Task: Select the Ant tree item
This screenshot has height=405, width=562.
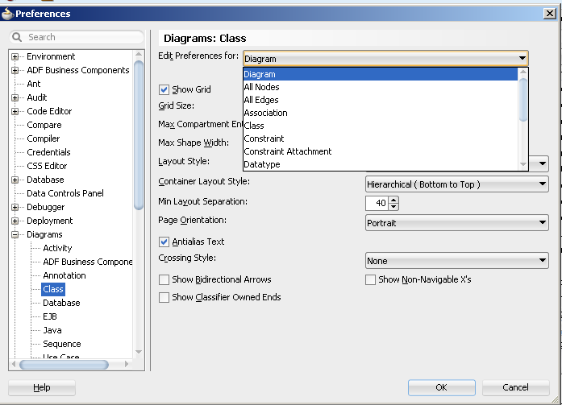Action: 34,84
